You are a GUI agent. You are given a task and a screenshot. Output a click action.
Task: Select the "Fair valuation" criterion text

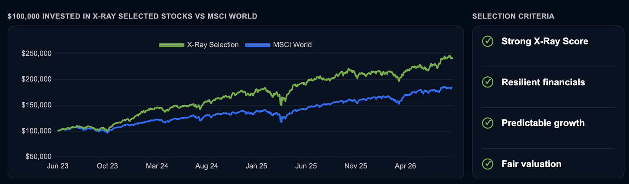pos(531,164)
